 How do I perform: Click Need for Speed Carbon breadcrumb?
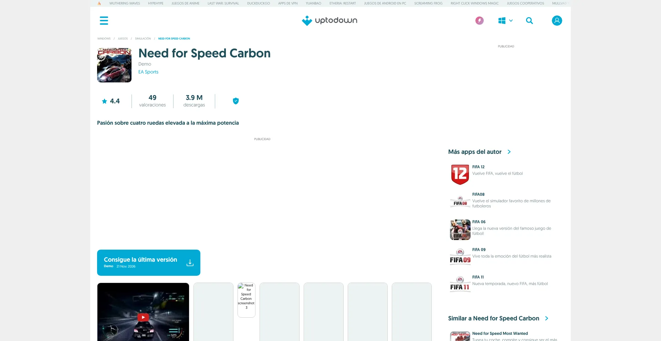point(174,39)
